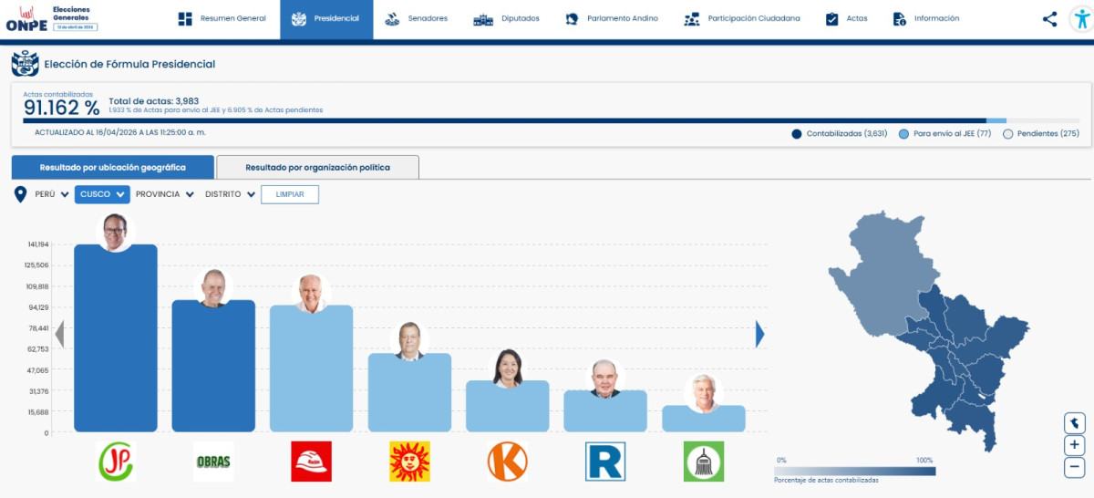Image resolution: width=1094 pixels, height=498 pixels.
Task: Click the ACTUALIZADO AL 16/04/2026 timestamp text
Action: [x=120, y=133]
